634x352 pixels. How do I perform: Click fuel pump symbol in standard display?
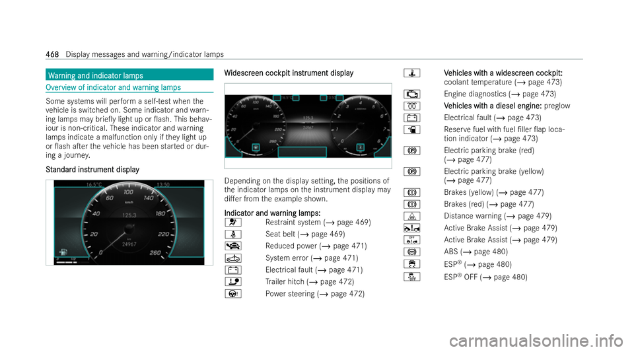63,252
